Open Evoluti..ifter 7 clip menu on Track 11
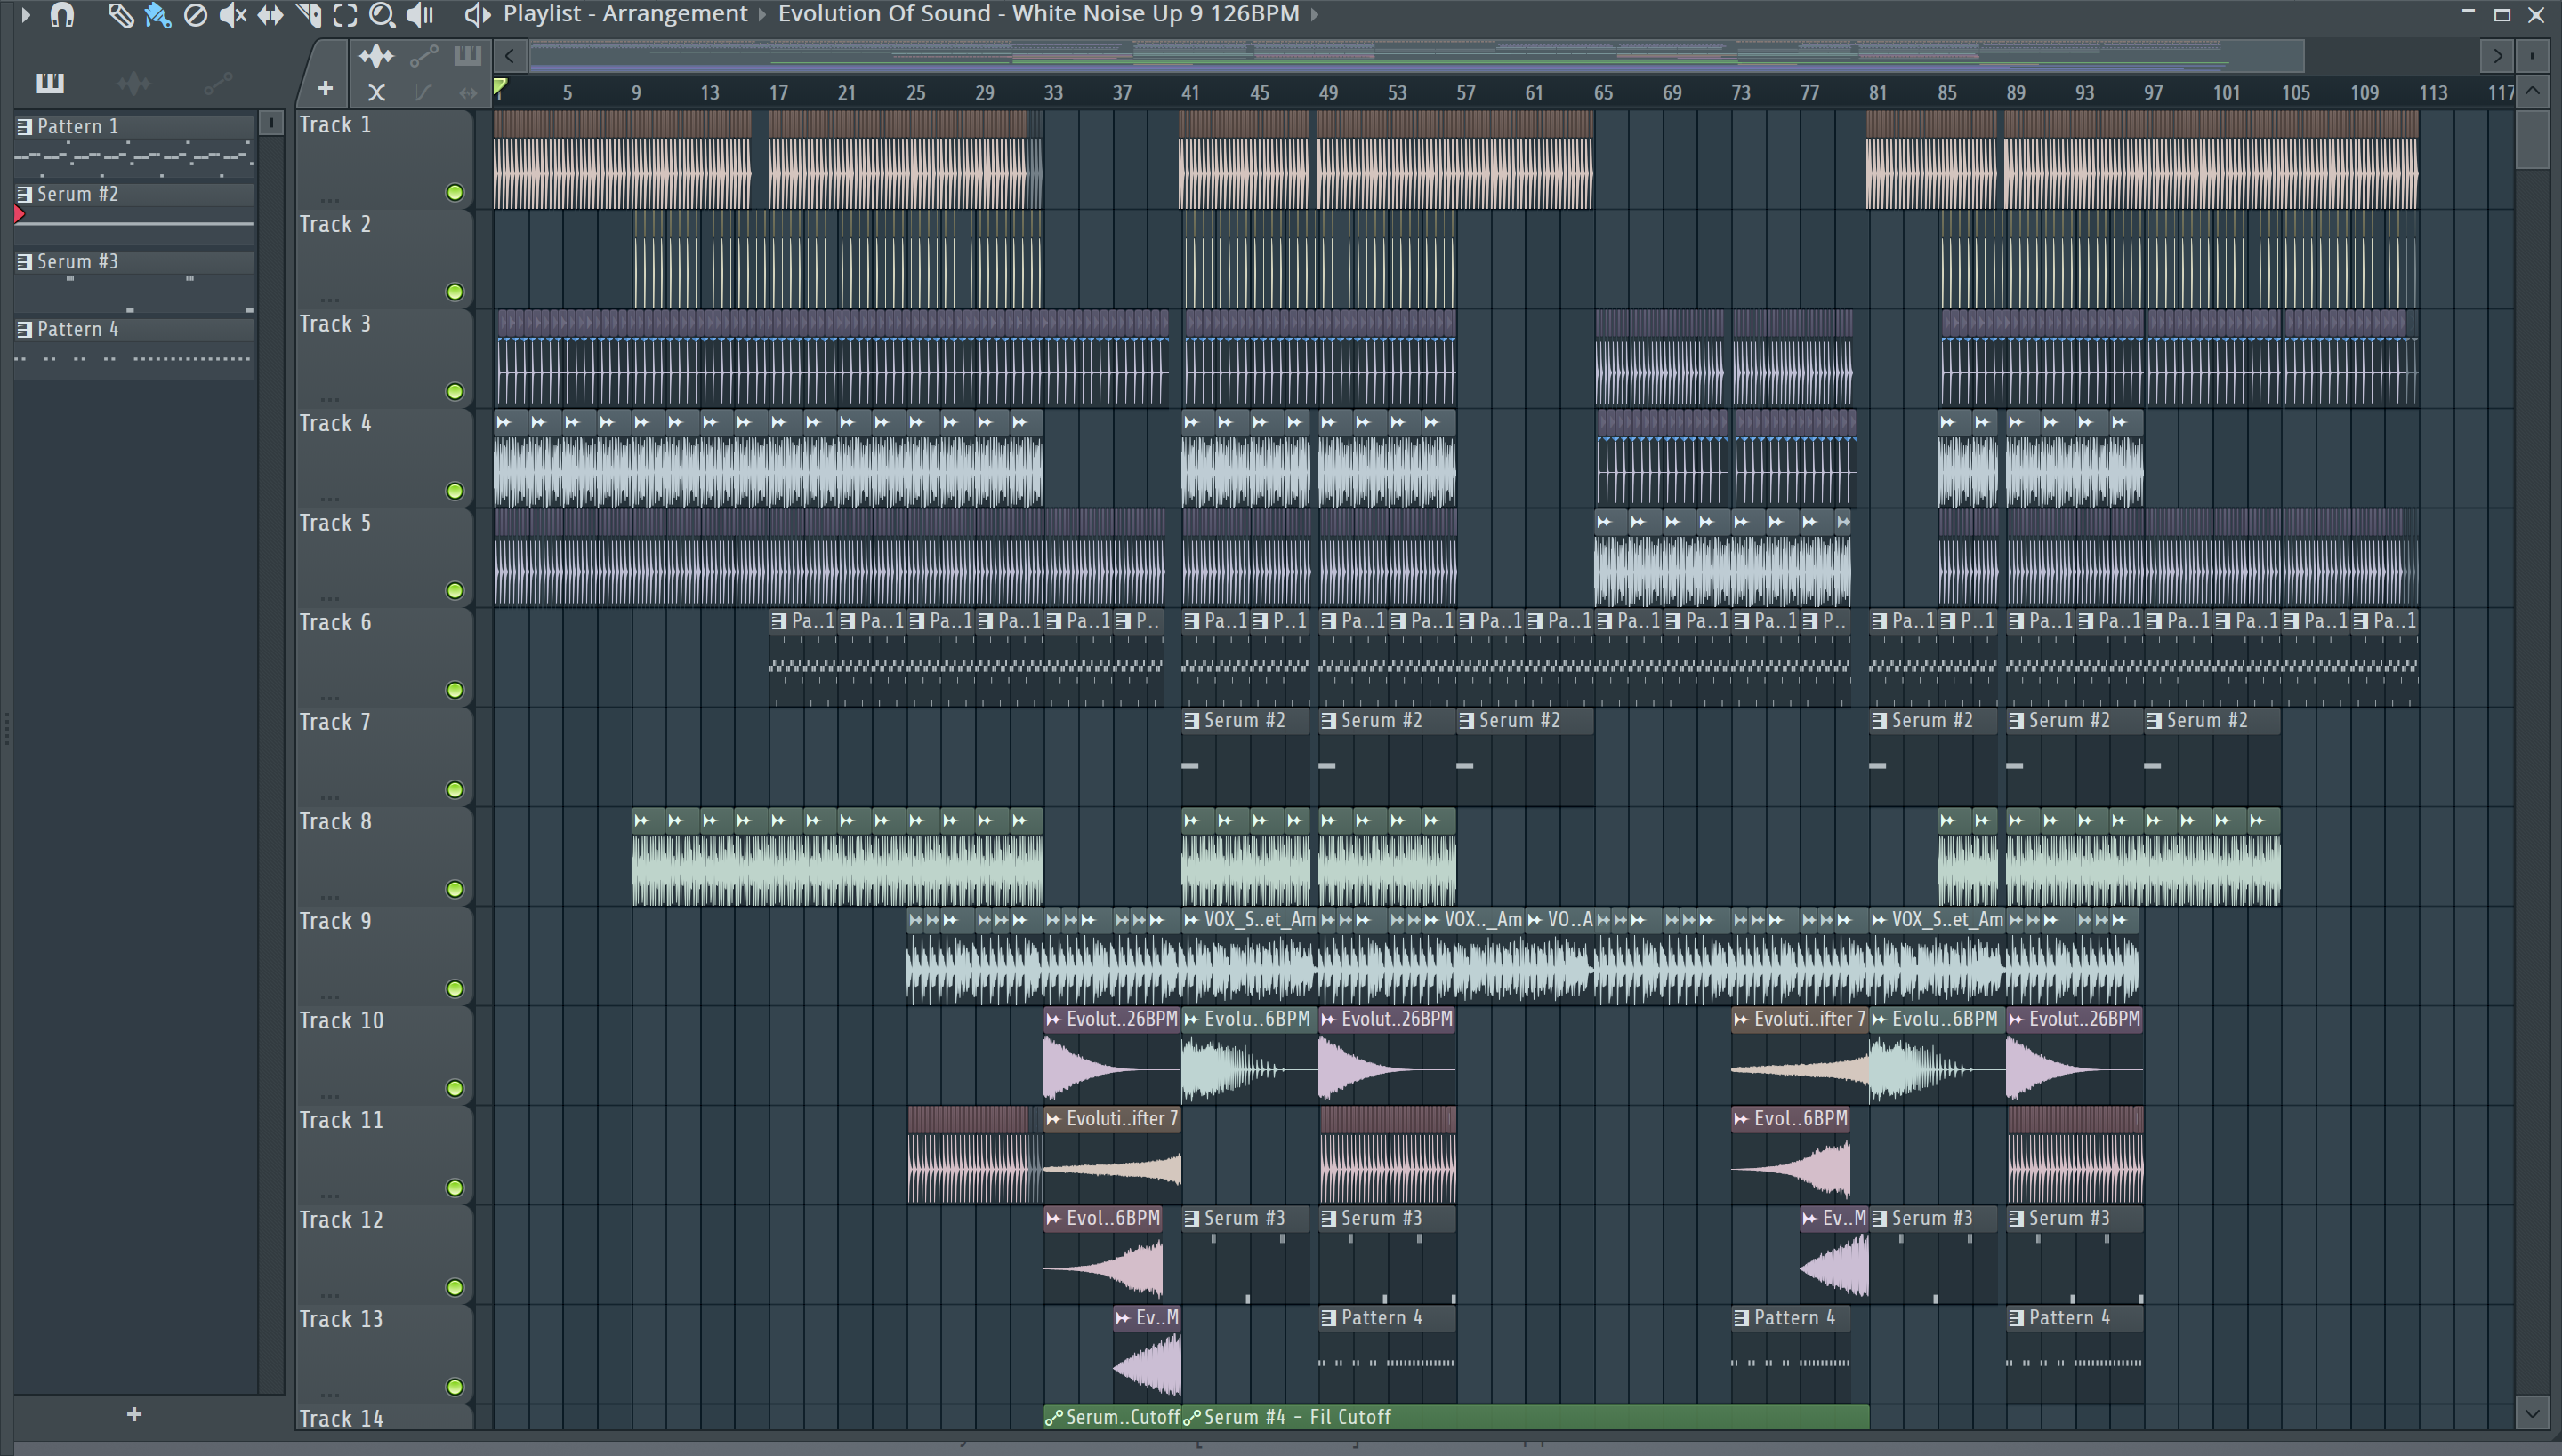Viewport: 2562px width, 1456px height. click(1053, 1119)
